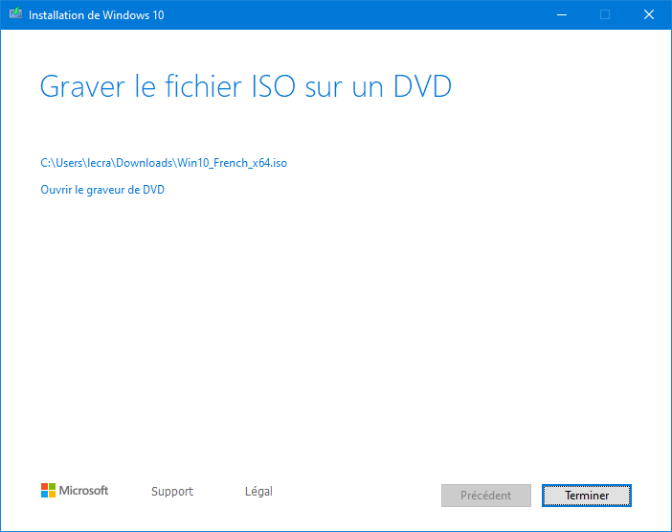
Task: Open the Win10_French_x64.iso file path link
Action: 164,163
